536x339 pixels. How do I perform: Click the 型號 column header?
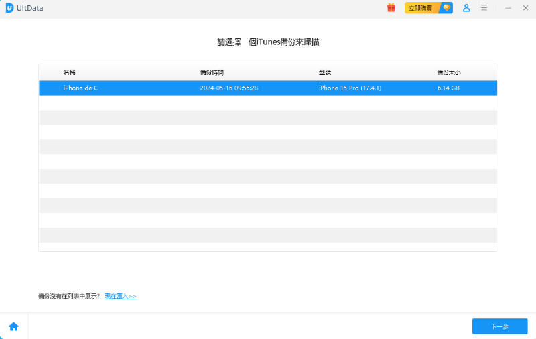325,72
